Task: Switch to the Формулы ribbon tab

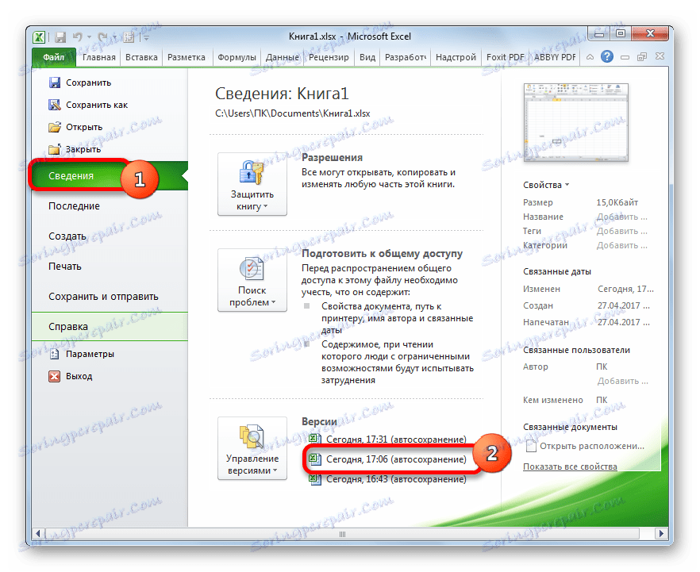Action: pos(237,57)
